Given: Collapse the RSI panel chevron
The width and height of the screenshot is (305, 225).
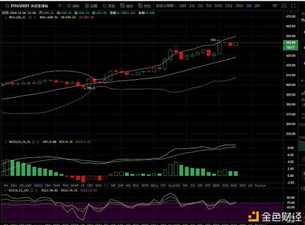Looking at the screenshot, I should tap(5, 191).
